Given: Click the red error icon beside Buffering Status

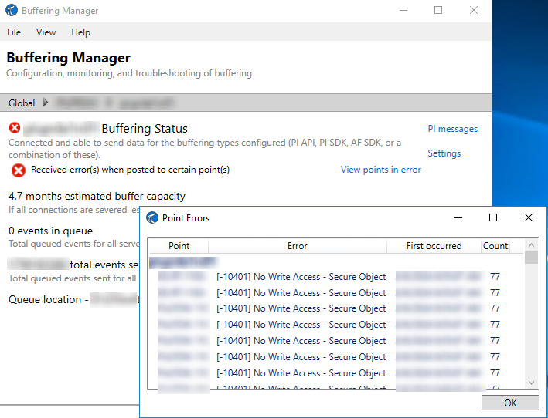Looking at the screenshot, I should point(15,128).
